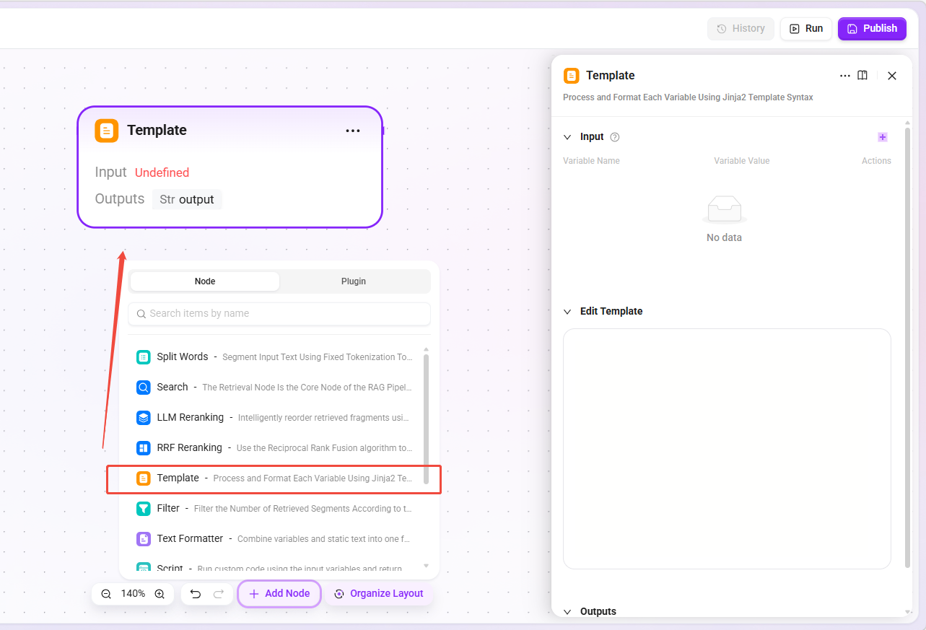Click the Add Node button
This screenshot has width=926, height=630.
pos(279,594)
